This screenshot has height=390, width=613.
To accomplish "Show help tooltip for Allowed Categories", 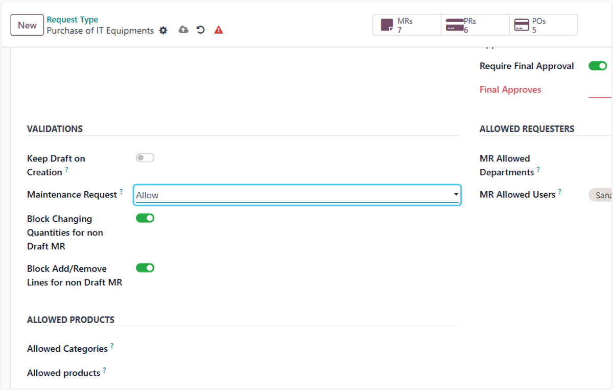I will coord(112,346).
